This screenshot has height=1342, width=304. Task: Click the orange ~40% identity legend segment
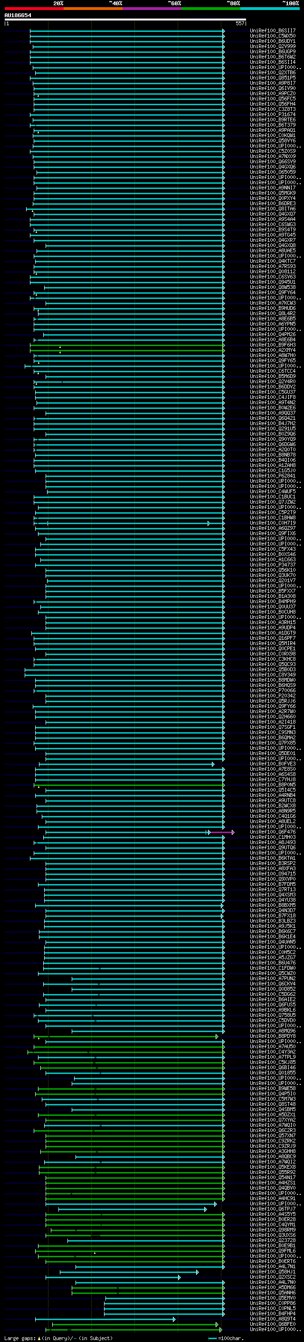click(x=93, y=9)
